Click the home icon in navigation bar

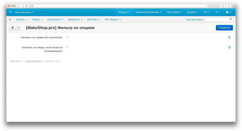pos(10,19)
